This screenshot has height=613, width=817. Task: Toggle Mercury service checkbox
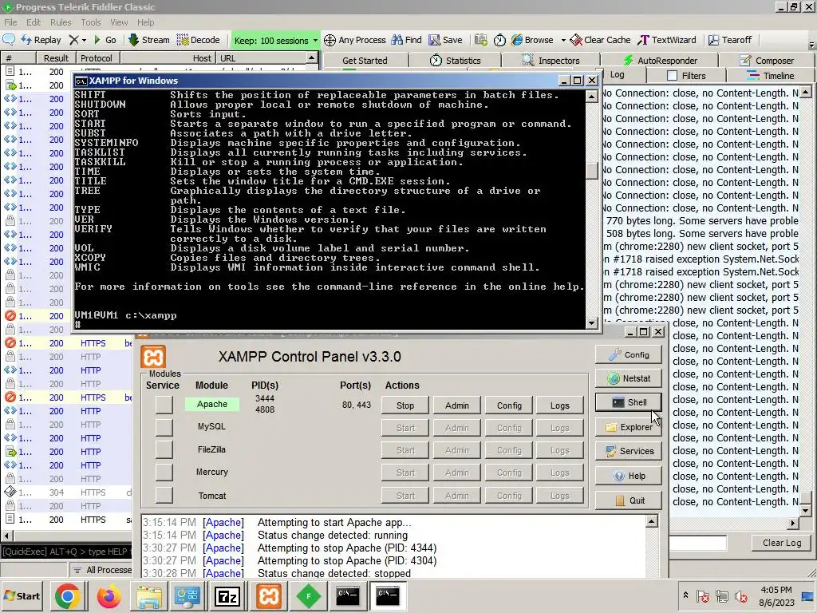[164, 473]
